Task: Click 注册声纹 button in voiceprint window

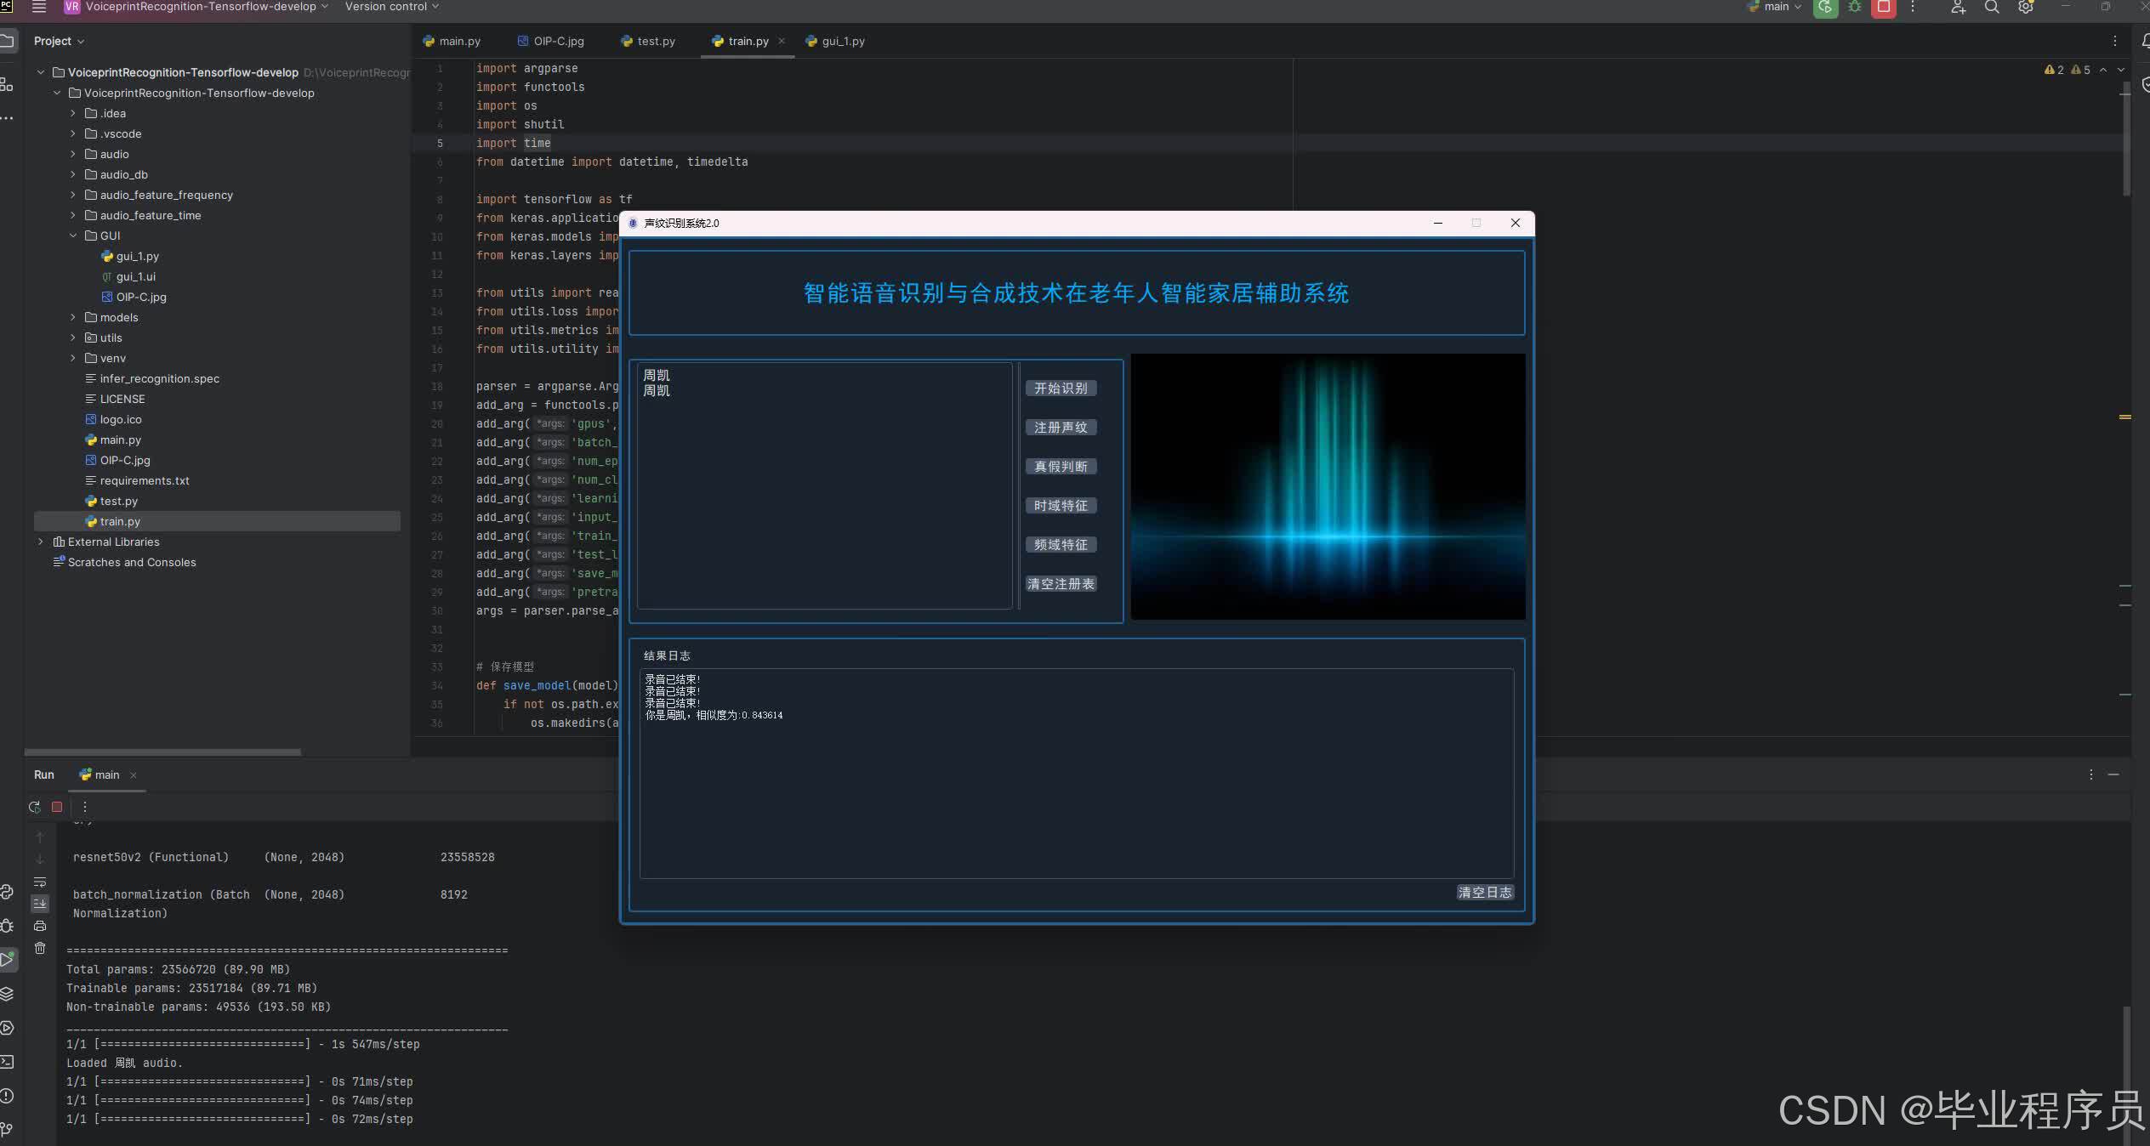Action: (1061, 427)
